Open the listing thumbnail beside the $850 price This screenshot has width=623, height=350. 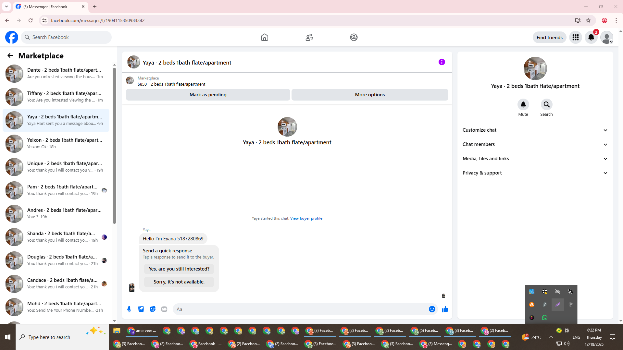pos(130,80)
